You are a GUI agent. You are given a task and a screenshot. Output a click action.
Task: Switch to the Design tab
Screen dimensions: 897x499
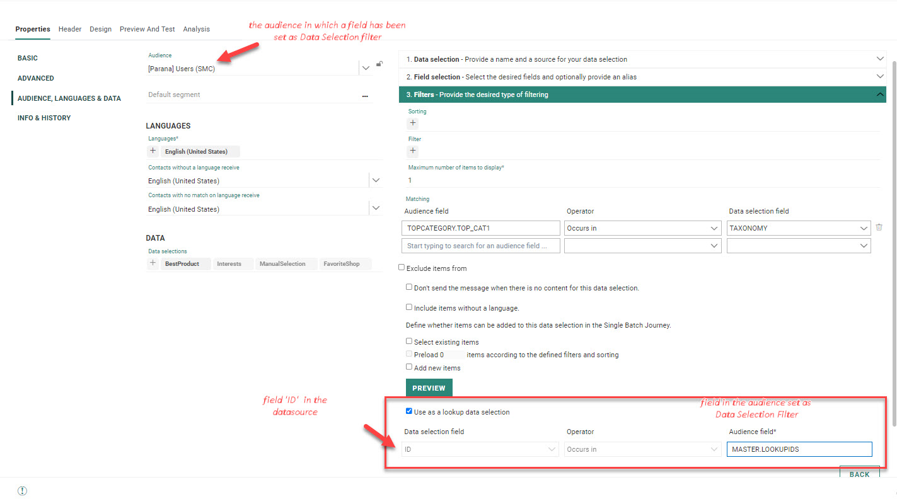click(x=100, y=29)
